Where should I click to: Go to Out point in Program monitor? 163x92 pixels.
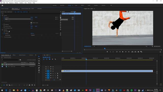click(x=129, y=52)
